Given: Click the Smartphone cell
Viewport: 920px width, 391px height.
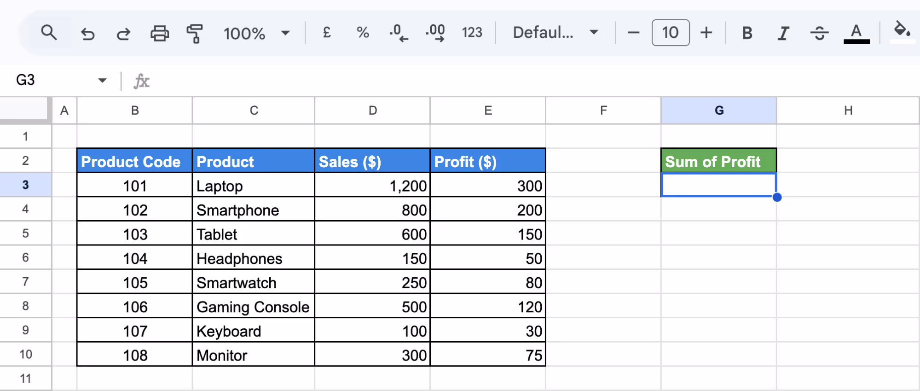Looking at the screenshot, I should [x=254, y=210].
